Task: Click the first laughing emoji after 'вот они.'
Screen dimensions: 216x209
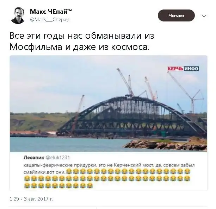Action: click(69, 172)
